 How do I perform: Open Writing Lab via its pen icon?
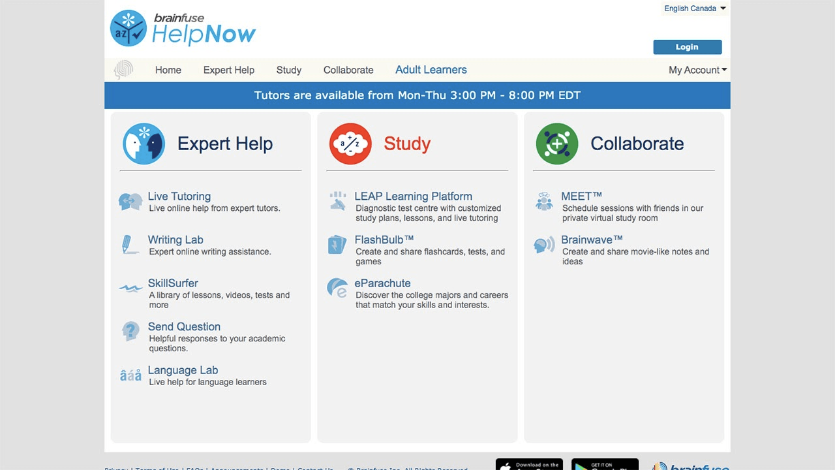(127, 245)
